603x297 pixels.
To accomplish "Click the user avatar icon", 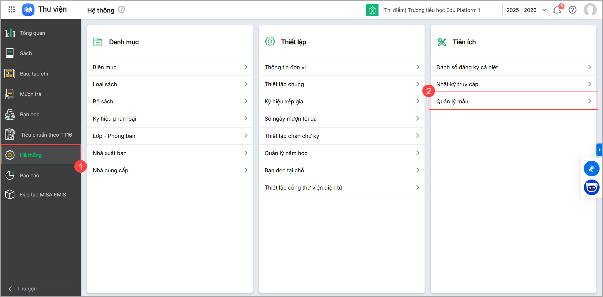I will (590, 10).
